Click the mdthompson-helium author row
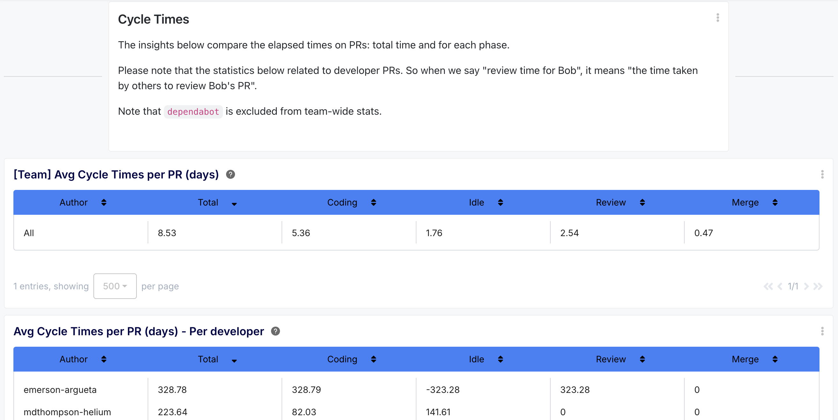The image size is (838, 420). coord(67,412)
